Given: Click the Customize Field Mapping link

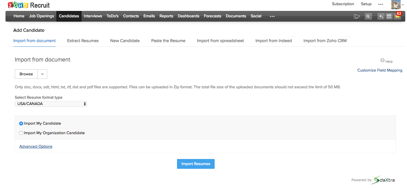Looking at the screenshot, I should 379,70.
